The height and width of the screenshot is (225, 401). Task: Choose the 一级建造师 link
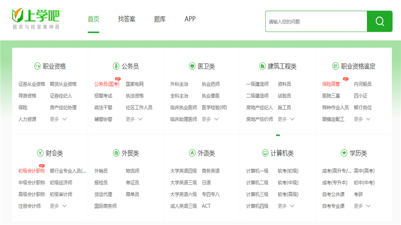(257, 84)
